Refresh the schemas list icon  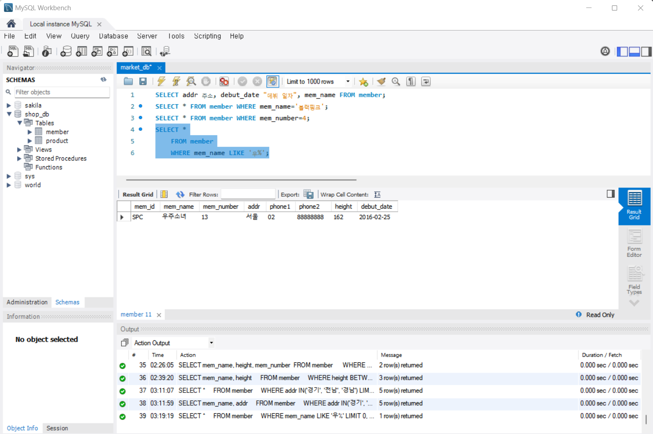coord(103,80)
